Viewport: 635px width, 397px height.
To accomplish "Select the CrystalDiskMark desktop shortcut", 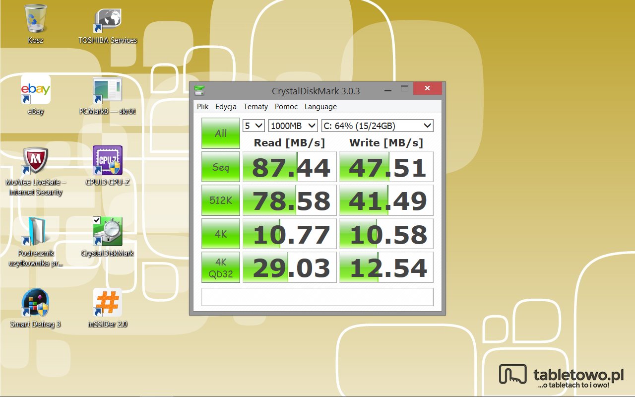I will click(x=108, y=237).
